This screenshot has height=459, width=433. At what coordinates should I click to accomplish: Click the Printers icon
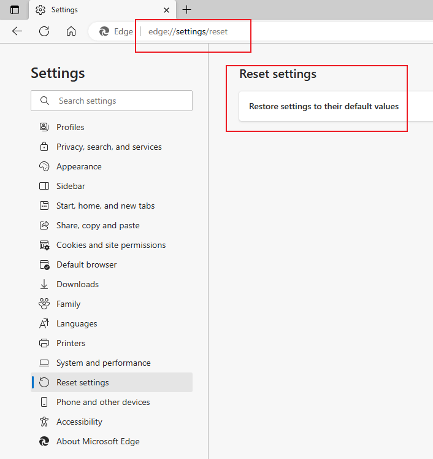(x=44, y=343)
